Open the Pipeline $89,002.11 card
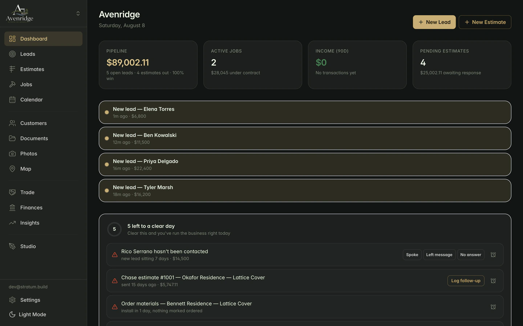Viewport: 523px width, 326px height. pos(148,65)
